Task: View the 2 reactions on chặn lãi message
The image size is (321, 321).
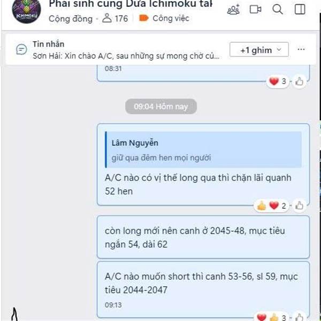Action: (x=271, y=206)
